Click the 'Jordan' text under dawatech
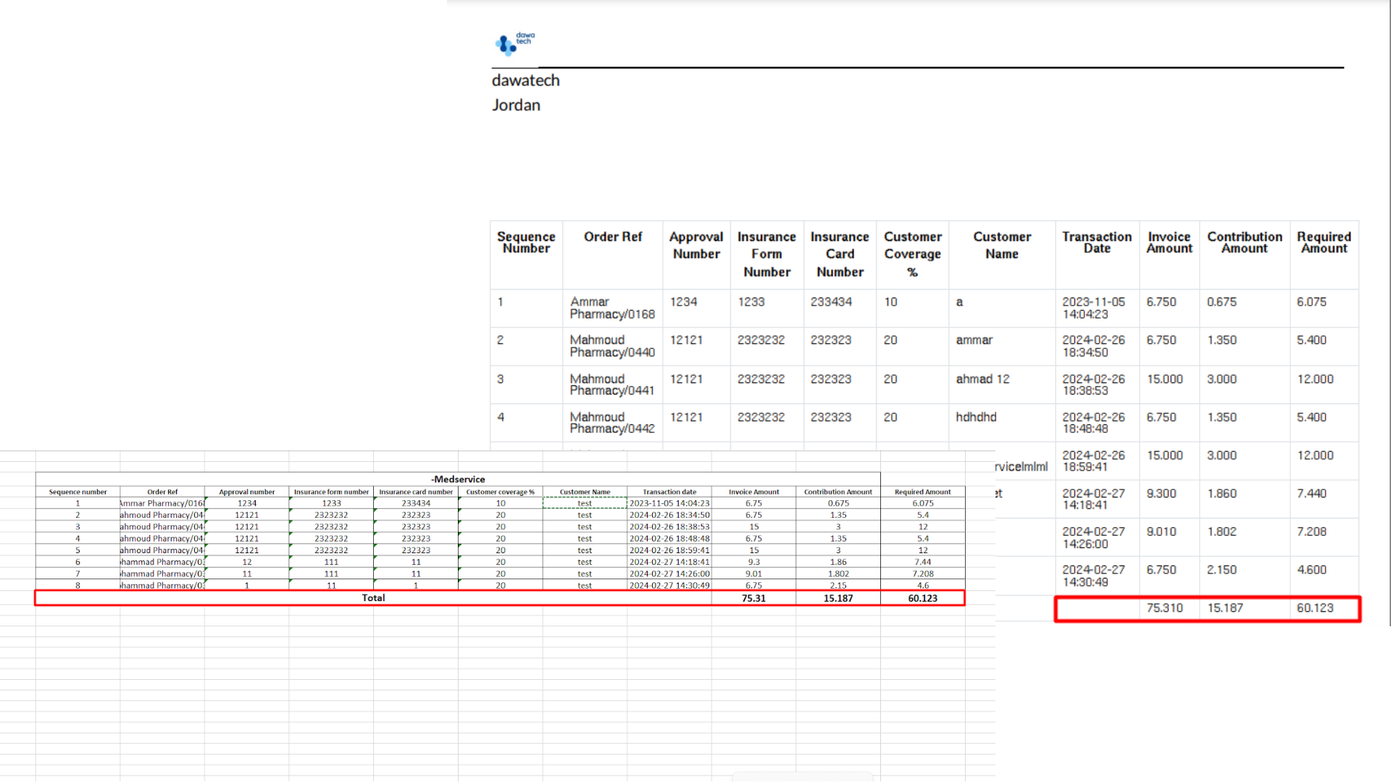This screenshot has width=1391, height=782. 516,105
